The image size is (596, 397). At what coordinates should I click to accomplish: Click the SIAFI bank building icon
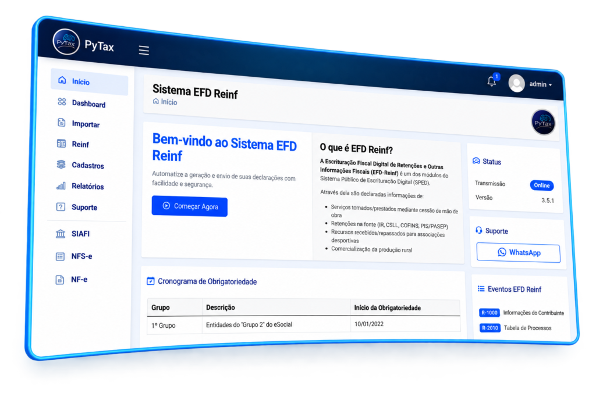(61, 234)
